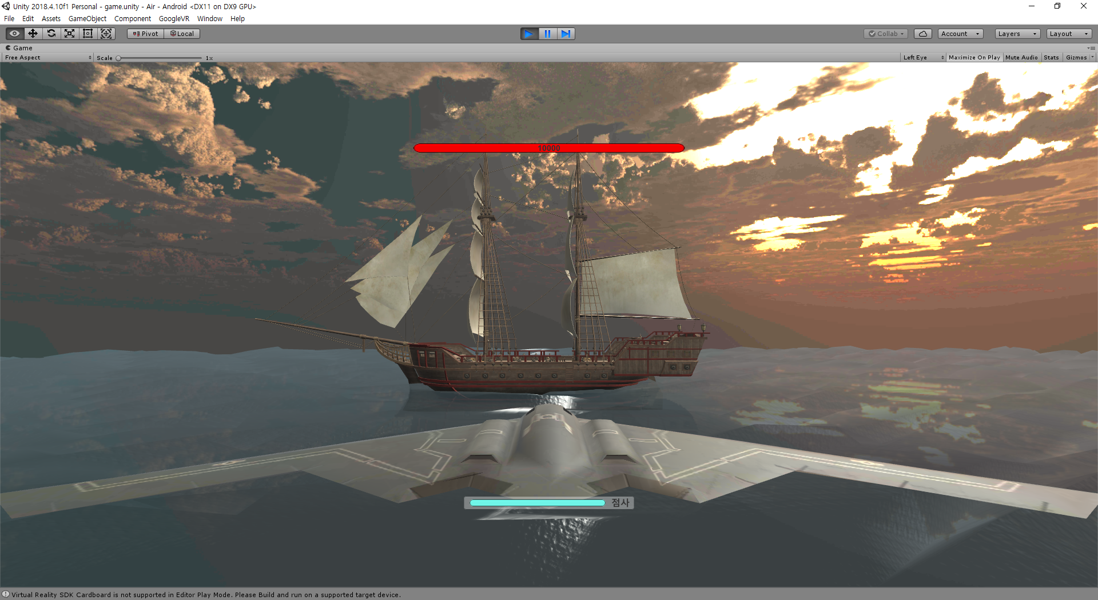Image resolution: width=1098 pixels, height=600 pixels.
Task: Select the Rotate tool
Action: pos(51,33)
